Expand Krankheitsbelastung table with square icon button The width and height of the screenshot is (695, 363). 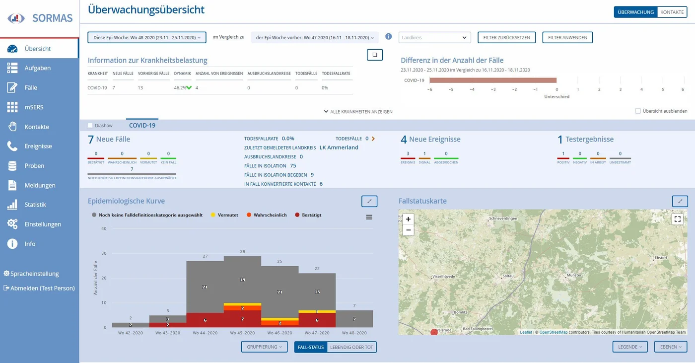pos(375,55)
